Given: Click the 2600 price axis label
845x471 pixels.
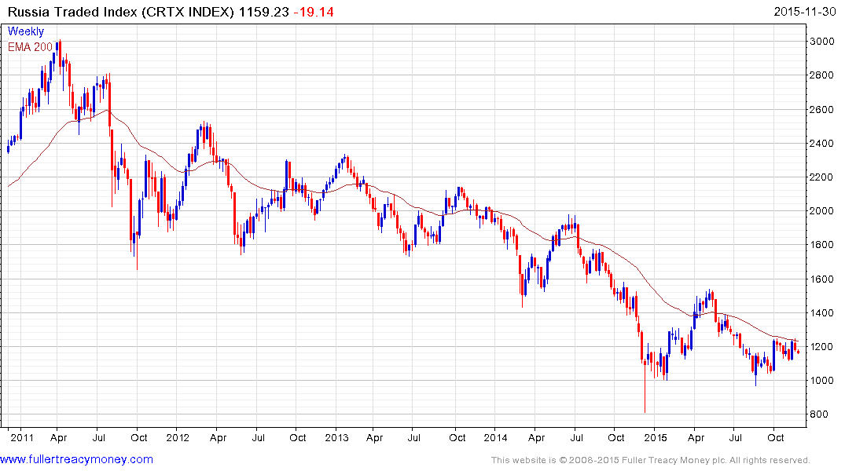Looking at the screenshot, I should click(x=822, y=109).
